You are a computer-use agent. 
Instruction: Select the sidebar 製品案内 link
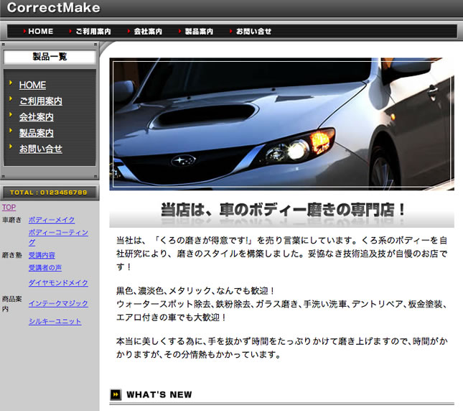(36, 133)
